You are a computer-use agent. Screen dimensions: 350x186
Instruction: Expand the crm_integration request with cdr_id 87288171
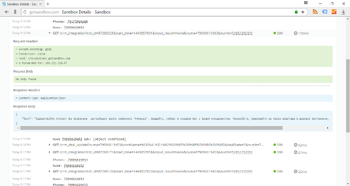pyautogui.click(x=49, y=152)
